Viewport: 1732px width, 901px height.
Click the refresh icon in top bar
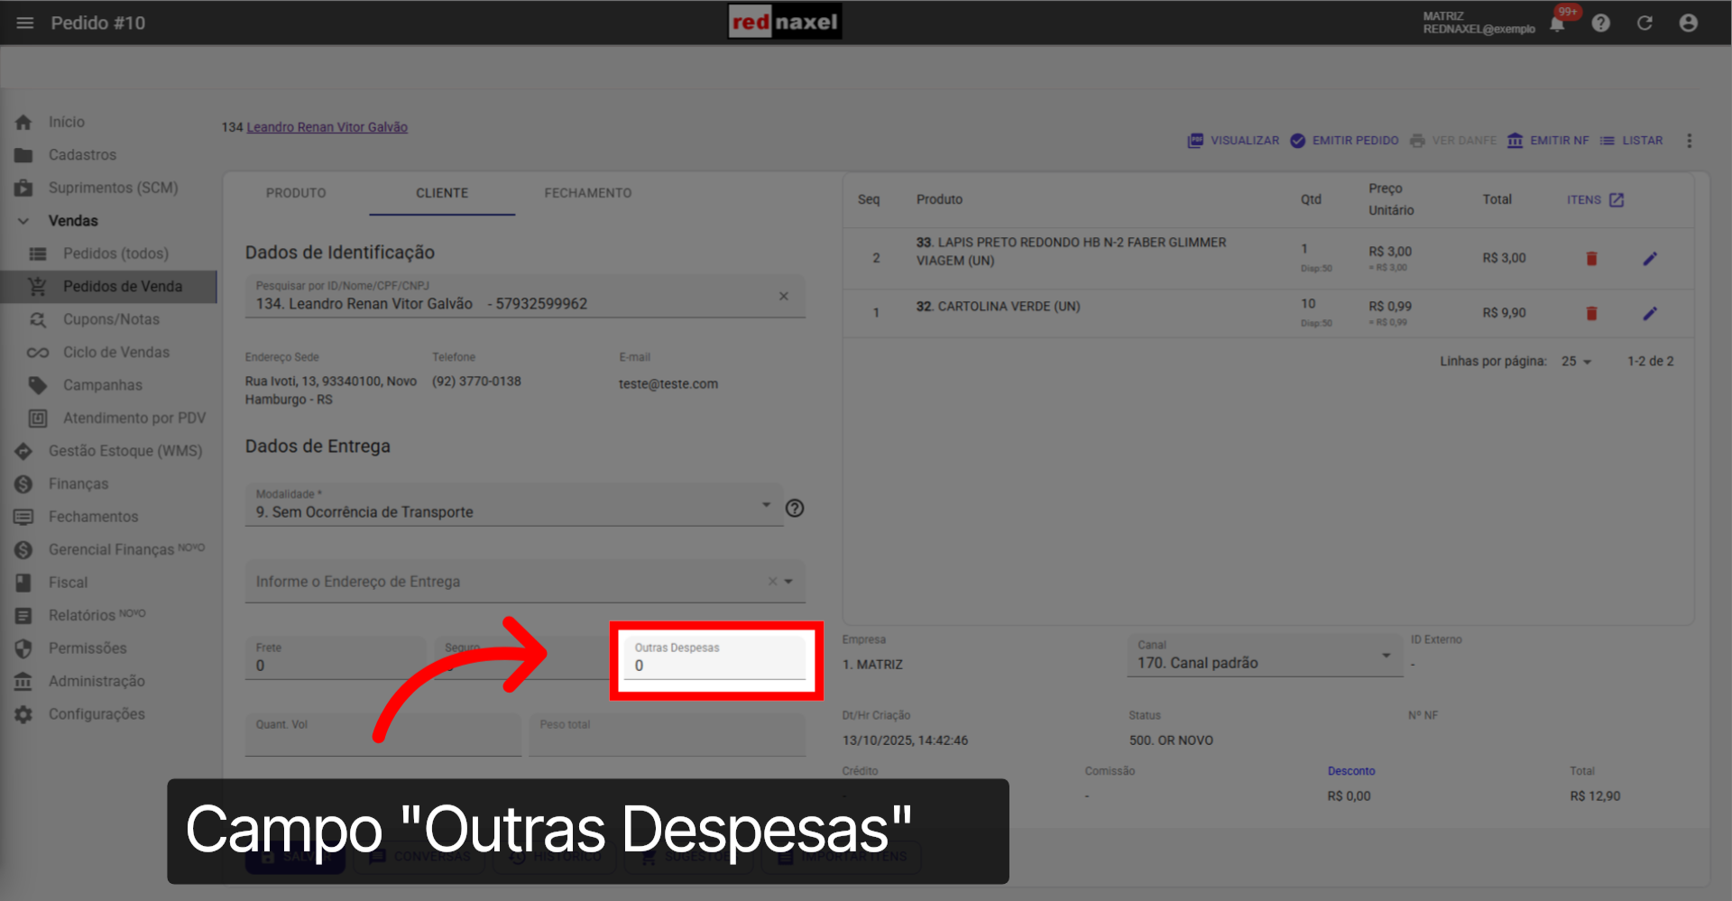point(1644,23)
